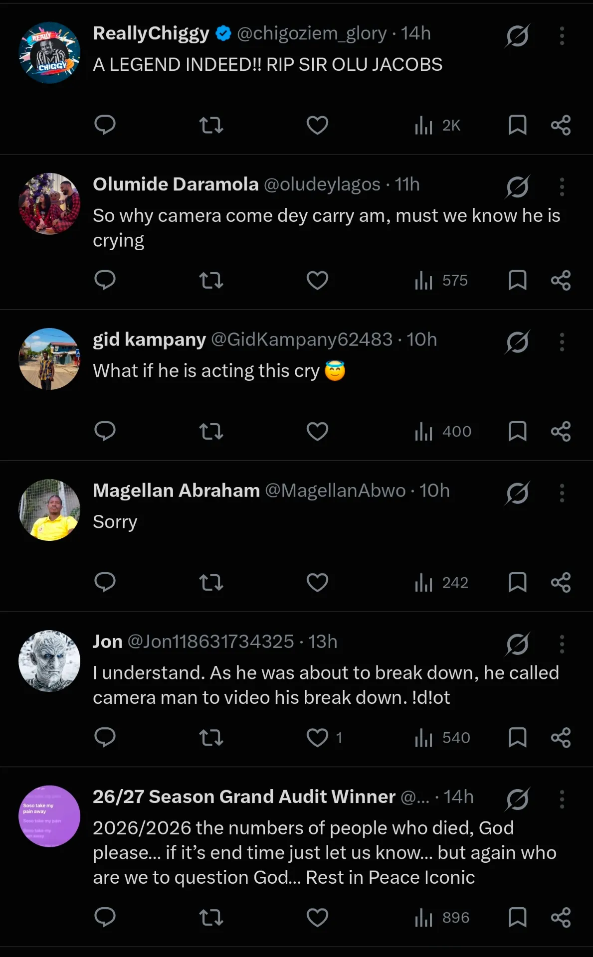Expand more options for Jon's reply

pyautogui.click(x=562, y=644)
